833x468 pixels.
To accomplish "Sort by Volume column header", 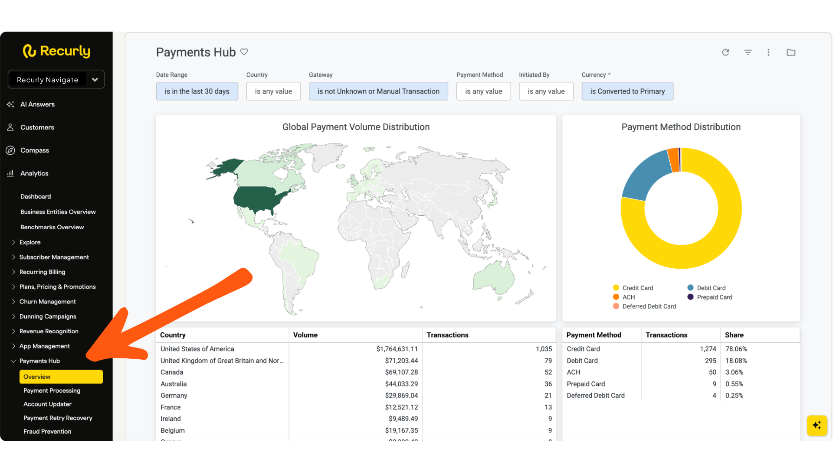I will tap(305, 335).
